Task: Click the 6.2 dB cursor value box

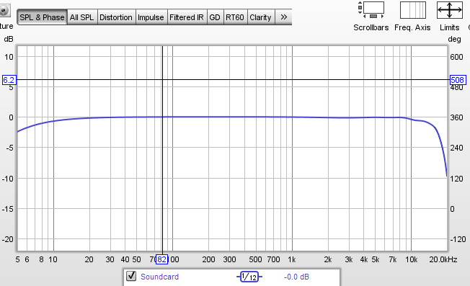Action: pos(9,80)
